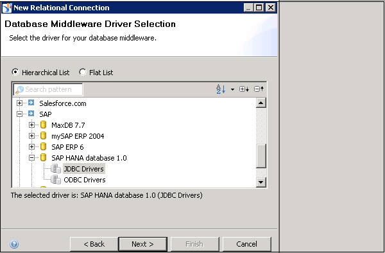The width and height of the screenshot is (385, 253).
Task: Minimize the New Relational Connection window
Action: point(248,8)
